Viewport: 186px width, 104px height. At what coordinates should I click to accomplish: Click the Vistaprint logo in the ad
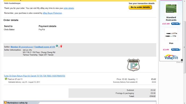point(171,57)
